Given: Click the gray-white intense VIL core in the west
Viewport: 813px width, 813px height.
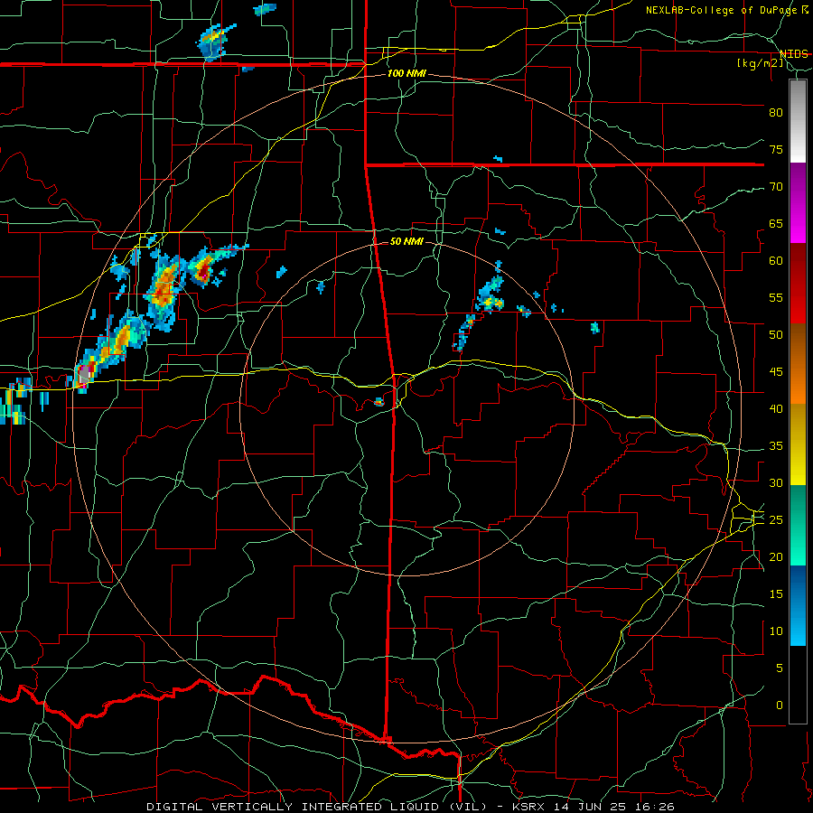Looking at the screenshot, I should 83,376.
